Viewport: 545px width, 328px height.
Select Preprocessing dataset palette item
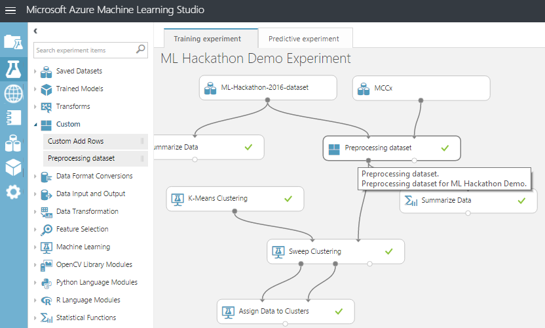point(96,159)
